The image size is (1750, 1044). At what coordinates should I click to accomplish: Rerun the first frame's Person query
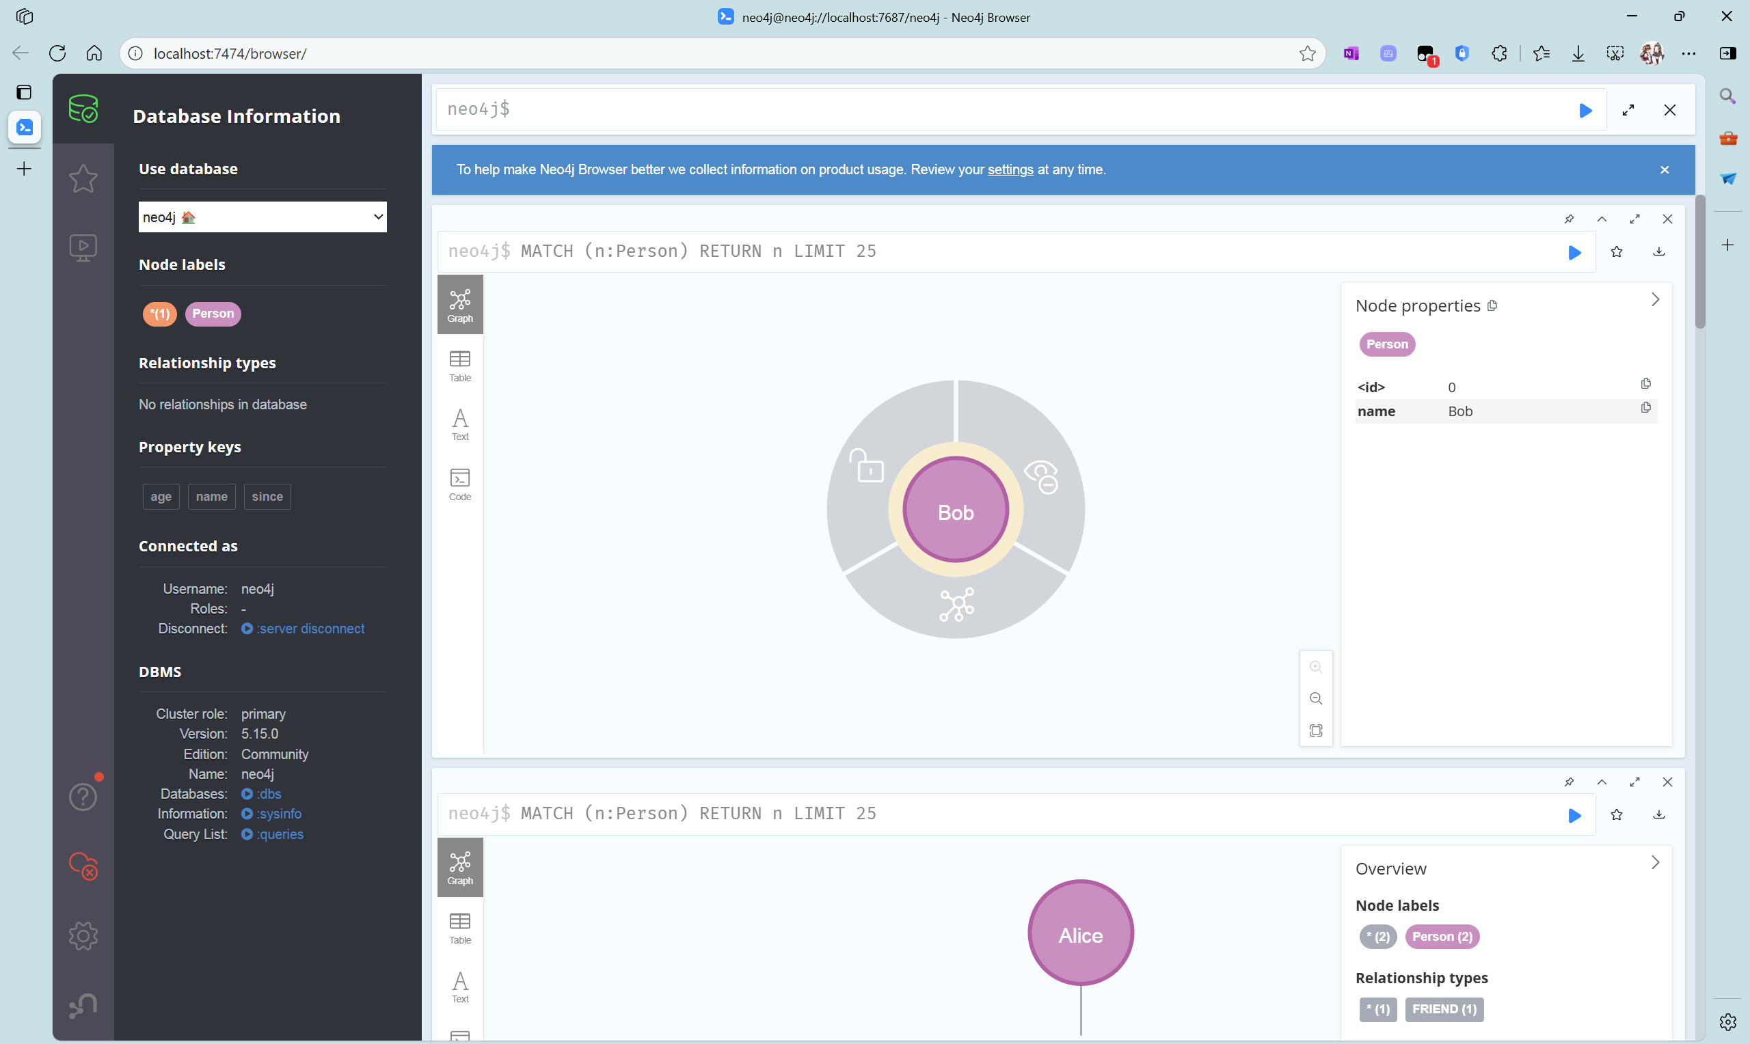click(x=1575, y=253)
